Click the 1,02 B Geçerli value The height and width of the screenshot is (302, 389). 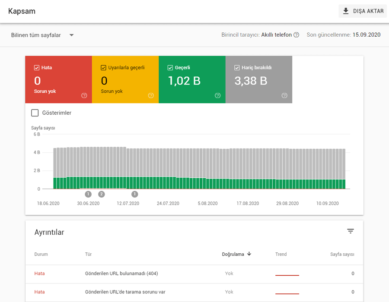(x=184, y=81)
